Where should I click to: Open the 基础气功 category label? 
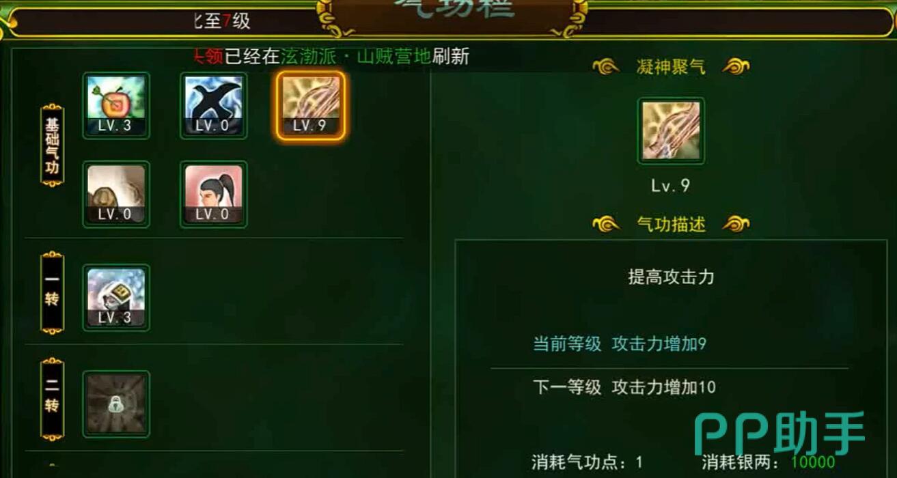click(x=53, y=145)
